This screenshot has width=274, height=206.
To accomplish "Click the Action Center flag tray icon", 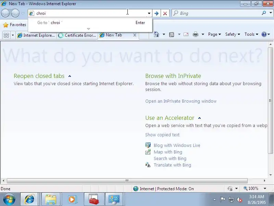I will [x=222, y=199].
